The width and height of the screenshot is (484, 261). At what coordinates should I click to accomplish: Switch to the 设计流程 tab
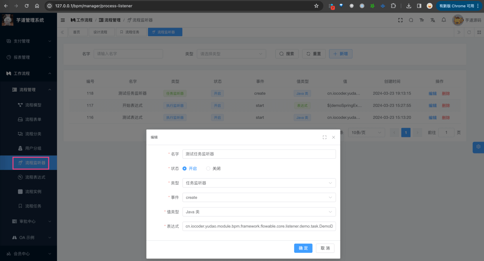coord(102,32)
